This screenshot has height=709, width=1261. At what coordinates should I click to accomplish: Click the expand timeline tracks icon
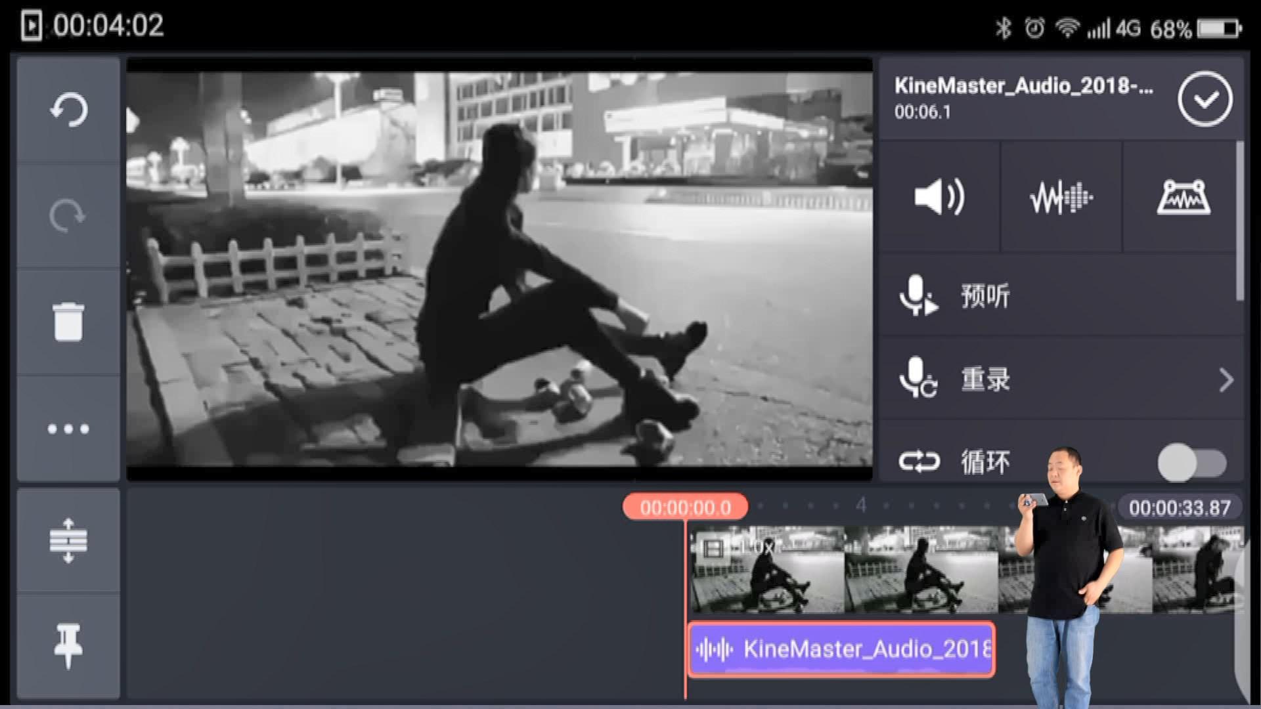tap(68, 540)
